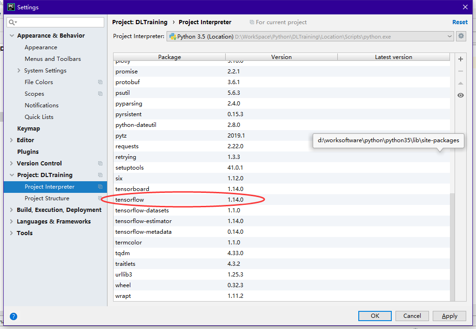Select the python-dateutil package row
The image size is (476, 329).
point(282,125)
